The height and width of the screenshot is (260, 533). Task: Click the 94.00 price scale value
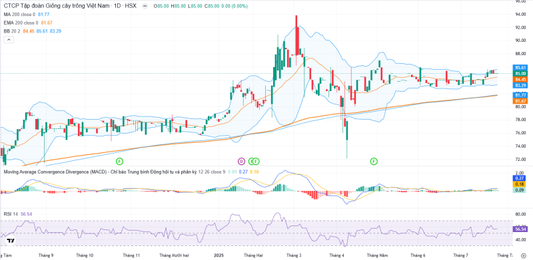(x=520, y=14)
